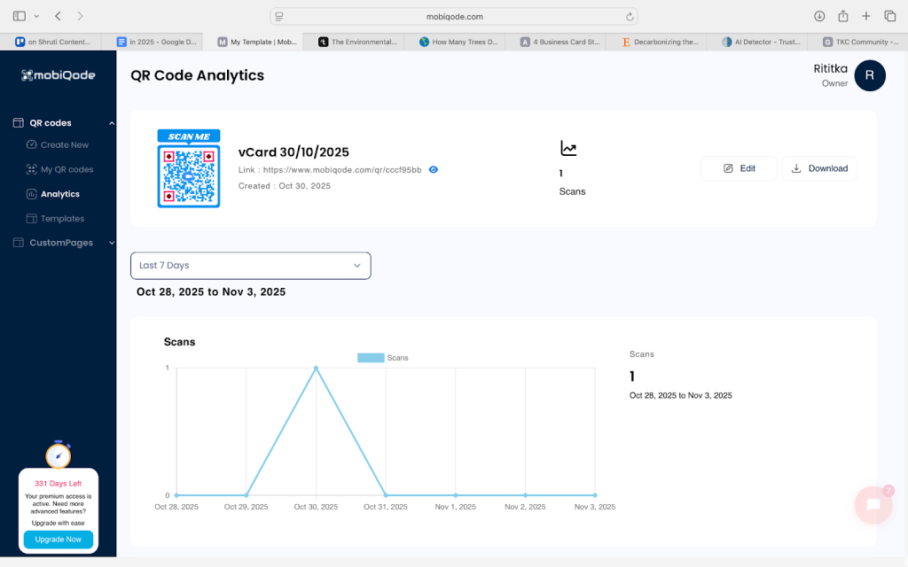The width and height of the screenshot is (908, 567).
Task: Open My QR codes in sidebar
Action: pos(67,169)
